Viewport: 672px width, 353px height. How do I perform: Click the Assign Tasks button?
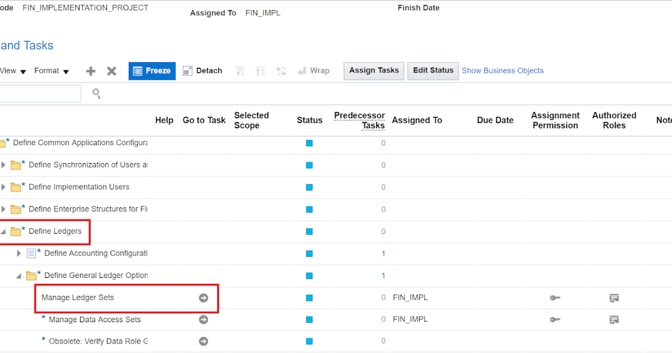(x=374, y=71)
